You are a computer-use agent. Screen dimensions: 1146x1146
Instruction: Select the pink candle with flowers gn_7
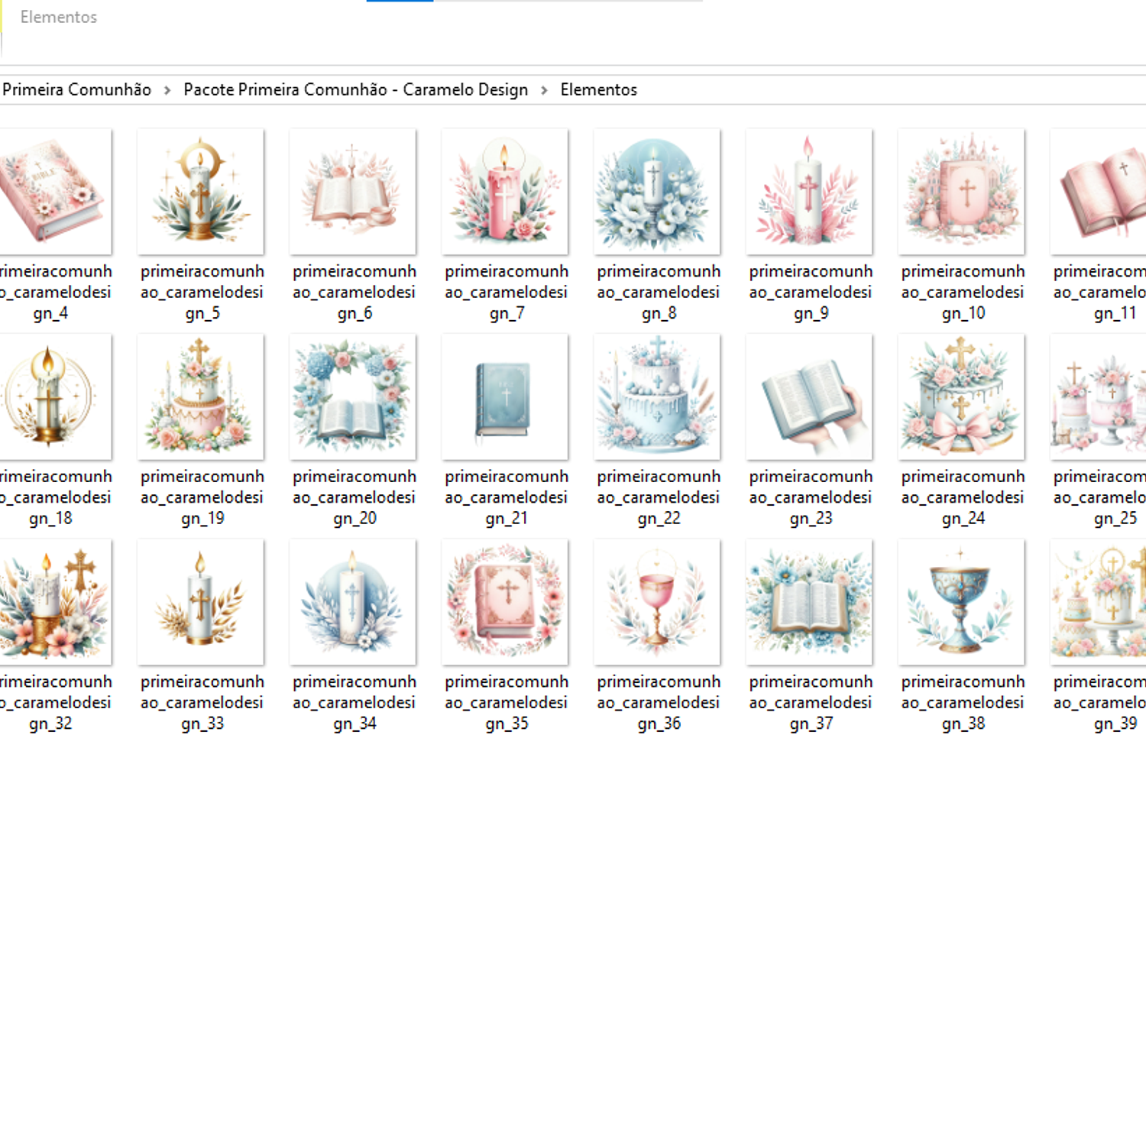click(505, 192)
